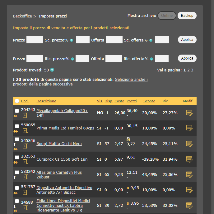Click edit icon in Curaprox Cs 1560 row
214x214 pixels.
coord(189,159)
